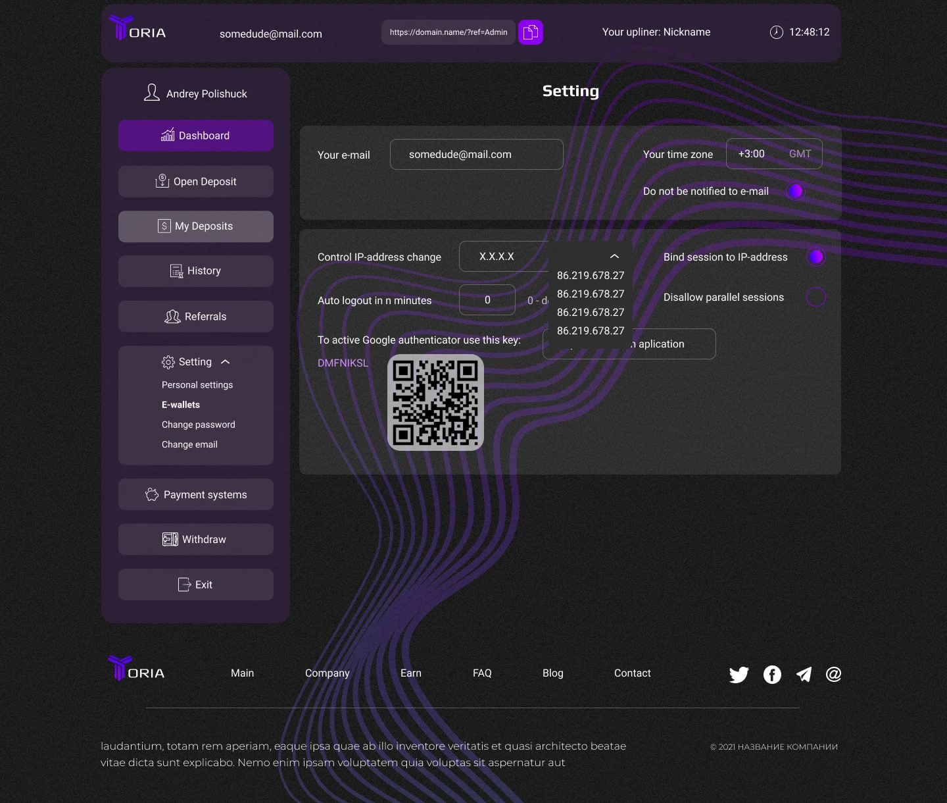
Task: Open E-wallets under Setting
Action: tap(181, 405)
